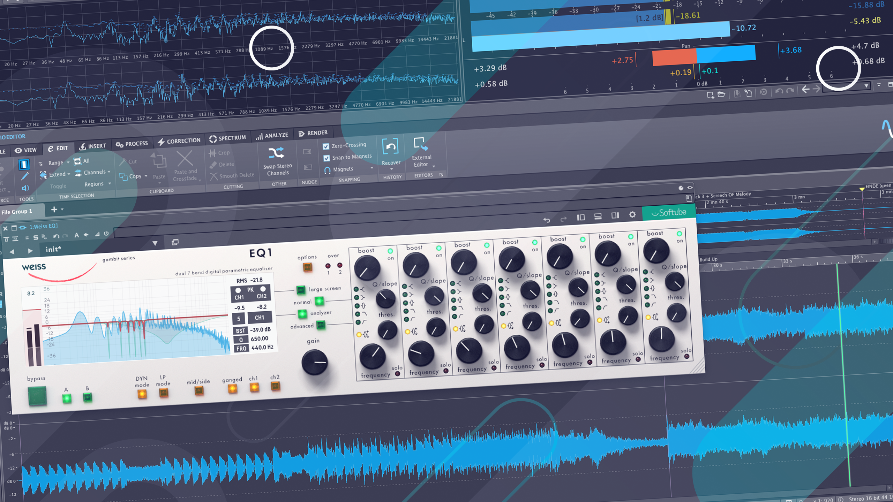
Task: Expand the Channels dropdown
Action: [x=109, y=172]
